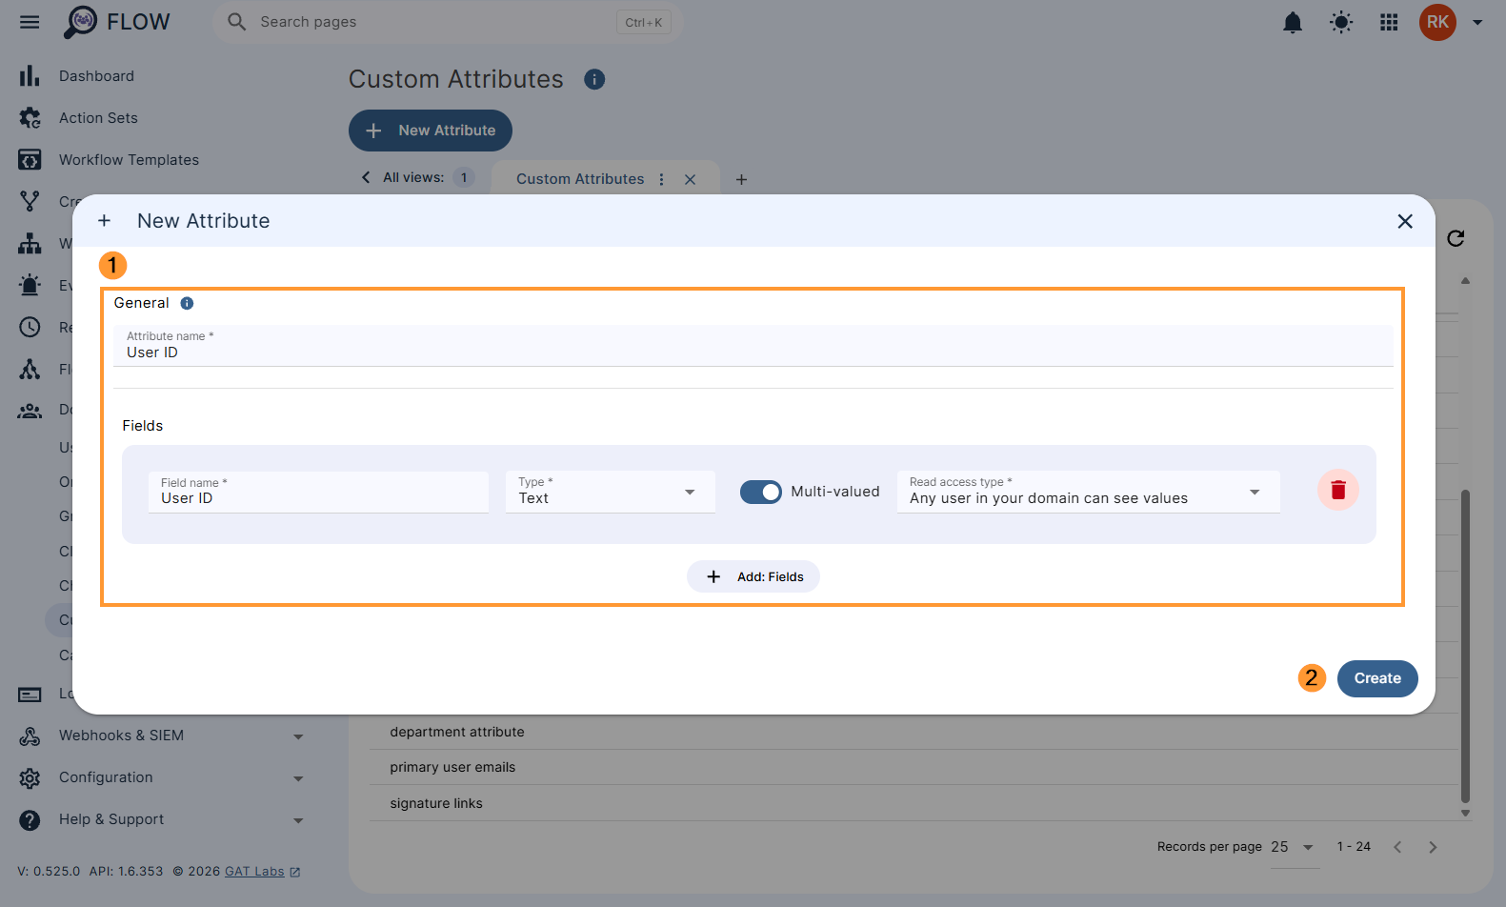The width and height of the screenshot is (1506, 907).
Task: Click the 'signature links' row
Action: [x=913, y=803]
